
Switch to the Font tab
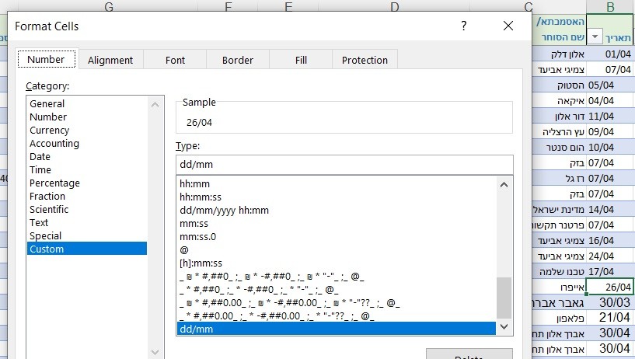[x=175, y=60]
